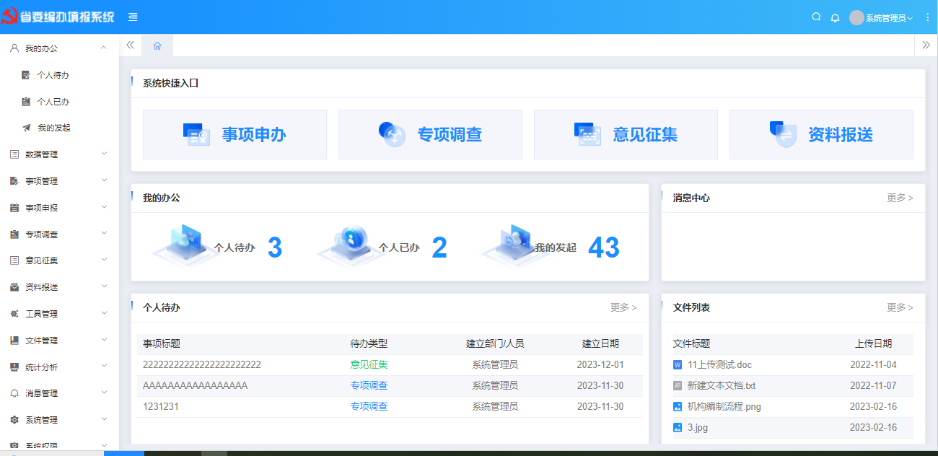Click the 意见征集 quick entry tile
The image size is (938, 456).
pyautogui.click(x=626, y=134)
